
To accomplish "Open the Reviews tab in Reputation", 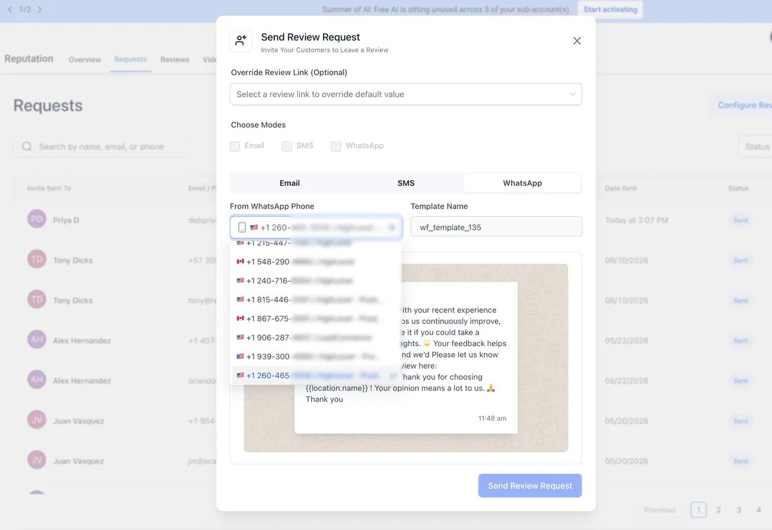I will 175,59.
